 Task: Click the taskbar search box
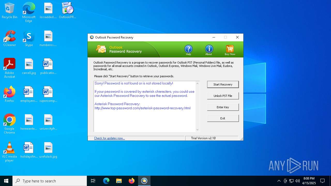(x=50, y=181)
